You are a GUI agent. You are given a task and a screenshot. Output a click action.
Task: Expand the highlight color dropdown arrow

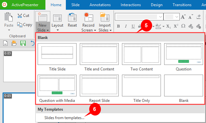pyautogui.click(x=163, y=26)
